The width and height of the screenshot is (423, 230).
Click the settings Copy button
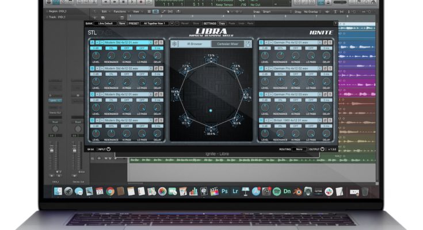222,24
